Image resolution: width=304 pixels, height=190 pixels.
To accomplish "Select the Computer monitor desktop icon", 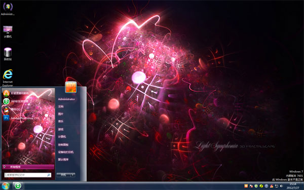I will [x=8, y=31].
